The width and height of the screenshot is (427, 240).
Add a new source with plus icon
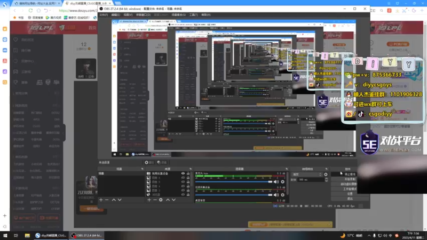tap(149, 199)
